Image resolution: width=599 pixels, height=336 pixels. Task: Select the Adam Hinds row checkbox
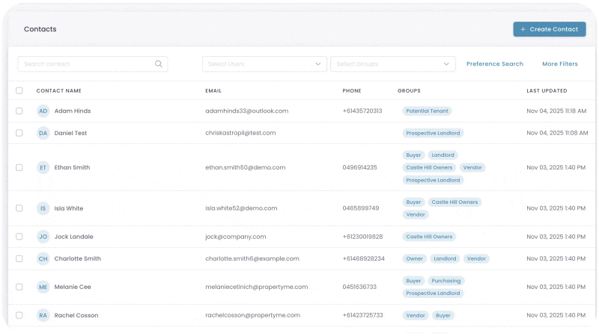pos(19,111)
